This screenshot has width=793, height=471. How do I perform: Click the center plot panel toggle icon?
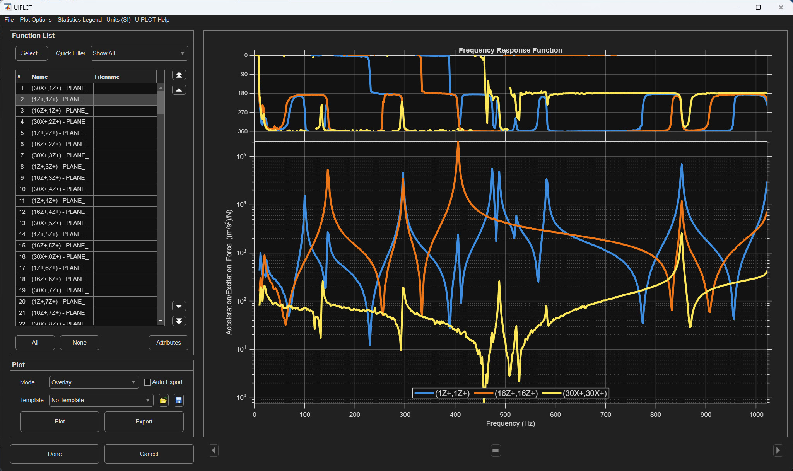(x=496, y=451)
